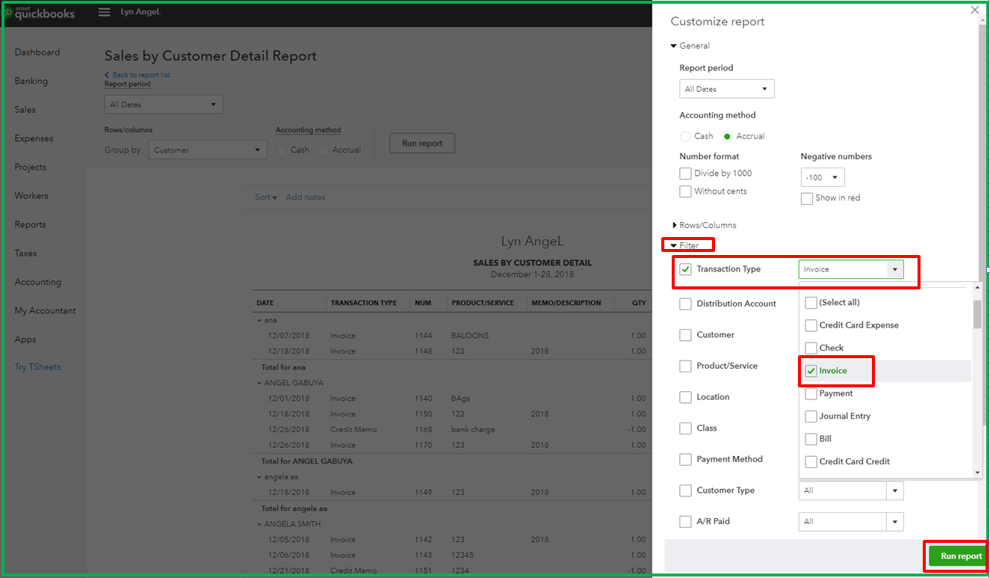This screenshot has height=578, width=990.
Task: Click the DATE column header
Action: pyautogui.click(x=265, y=303)
